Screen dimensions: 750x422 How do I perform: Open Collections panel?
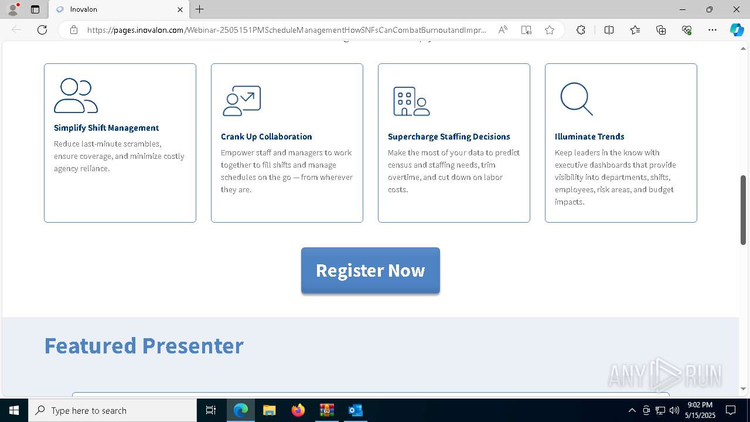(x=661, y=30)
